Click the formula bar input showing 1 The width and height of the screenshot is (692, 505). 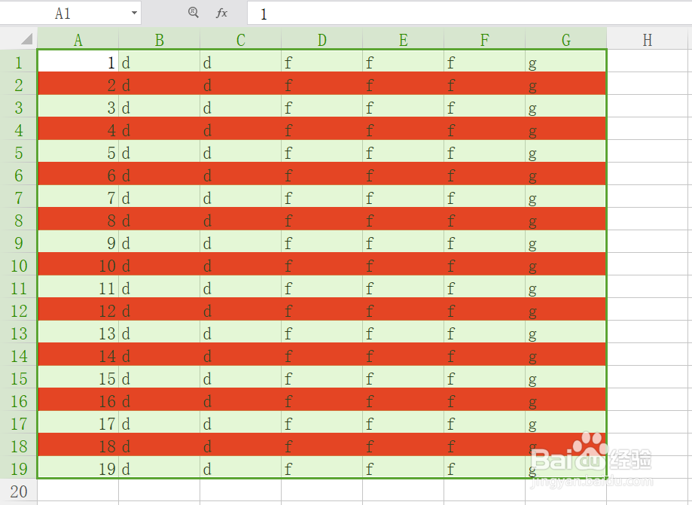click(470, 14)
